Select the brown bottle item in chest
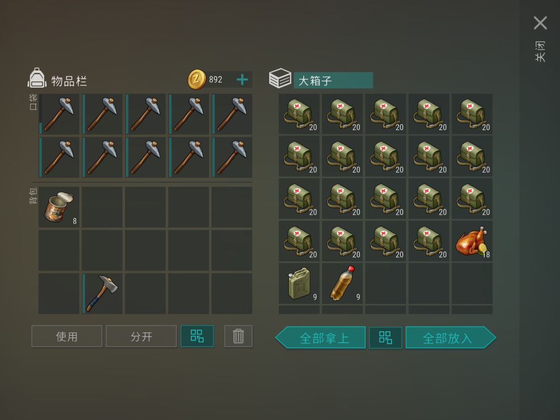 click(x=343, y=284)
